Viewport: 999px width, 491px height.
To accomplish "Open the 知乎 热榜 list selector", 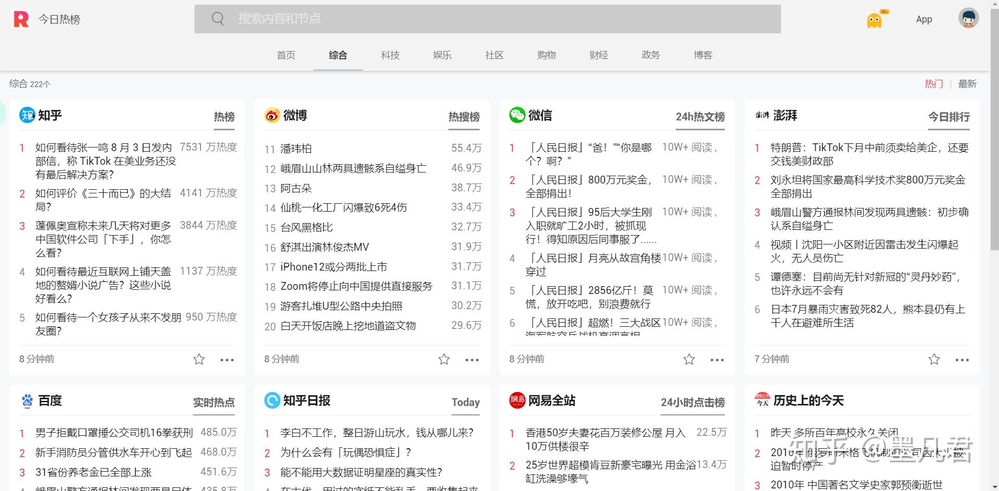I will tap(224, 117).
